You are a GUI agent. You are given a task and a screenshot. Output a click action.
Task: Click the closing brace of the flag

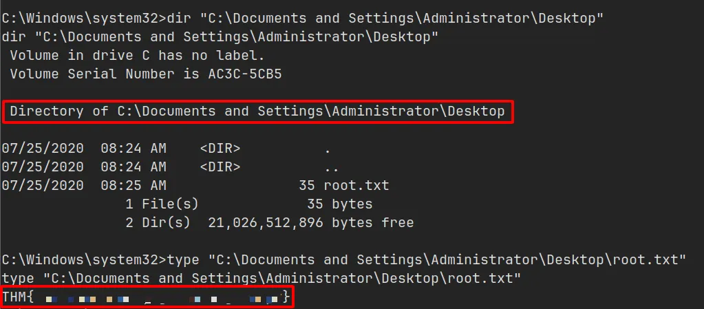(x=286, y=297)
